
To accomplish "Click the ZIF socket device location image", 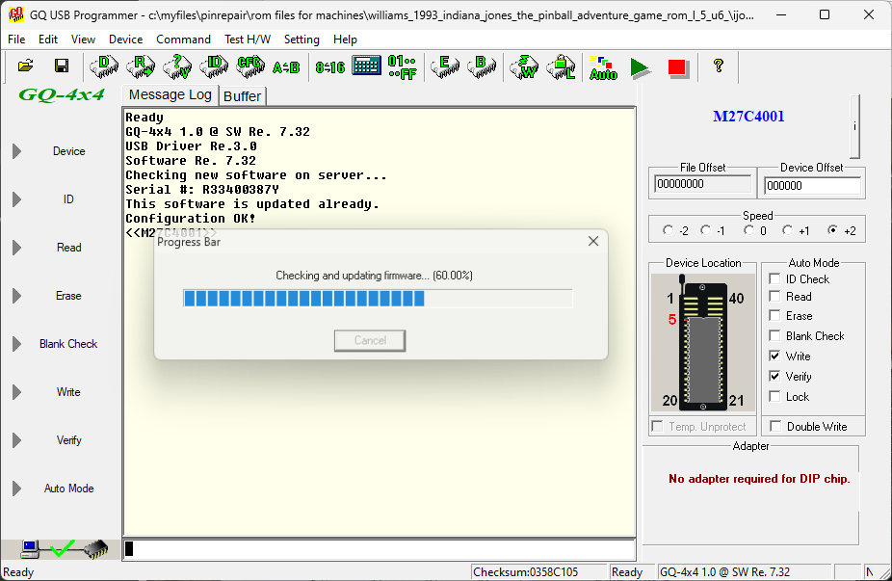I will pyautogui.click(x=702, y=343).
